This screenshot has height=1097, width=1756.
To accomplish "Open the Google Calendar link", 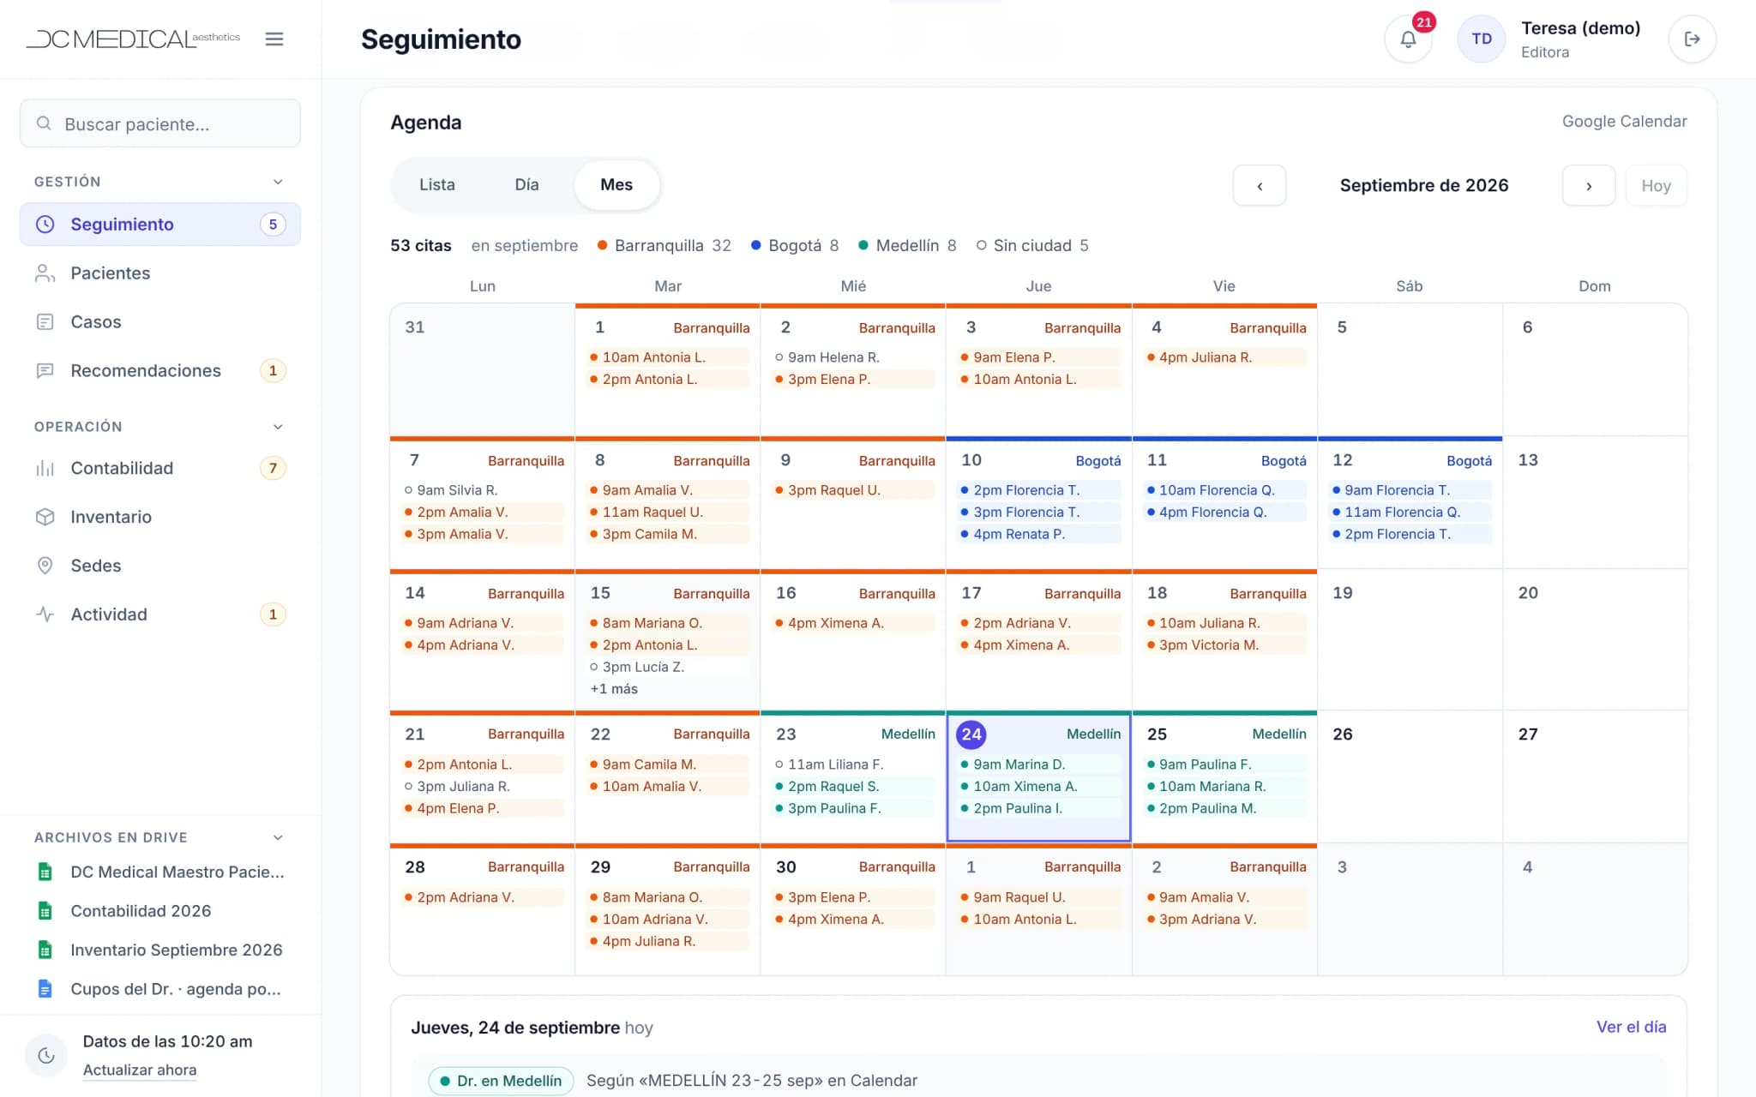I will point(1624,122).
